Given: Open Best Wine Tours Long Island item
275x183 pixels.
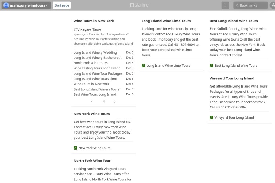Looking at the screenshot, I should point(95,94).
